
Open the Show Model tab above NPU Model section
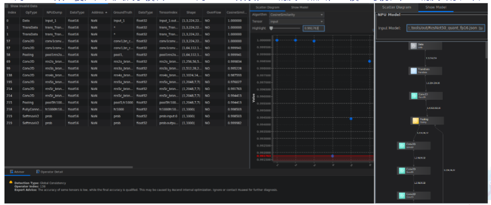[x=436, y=7]
